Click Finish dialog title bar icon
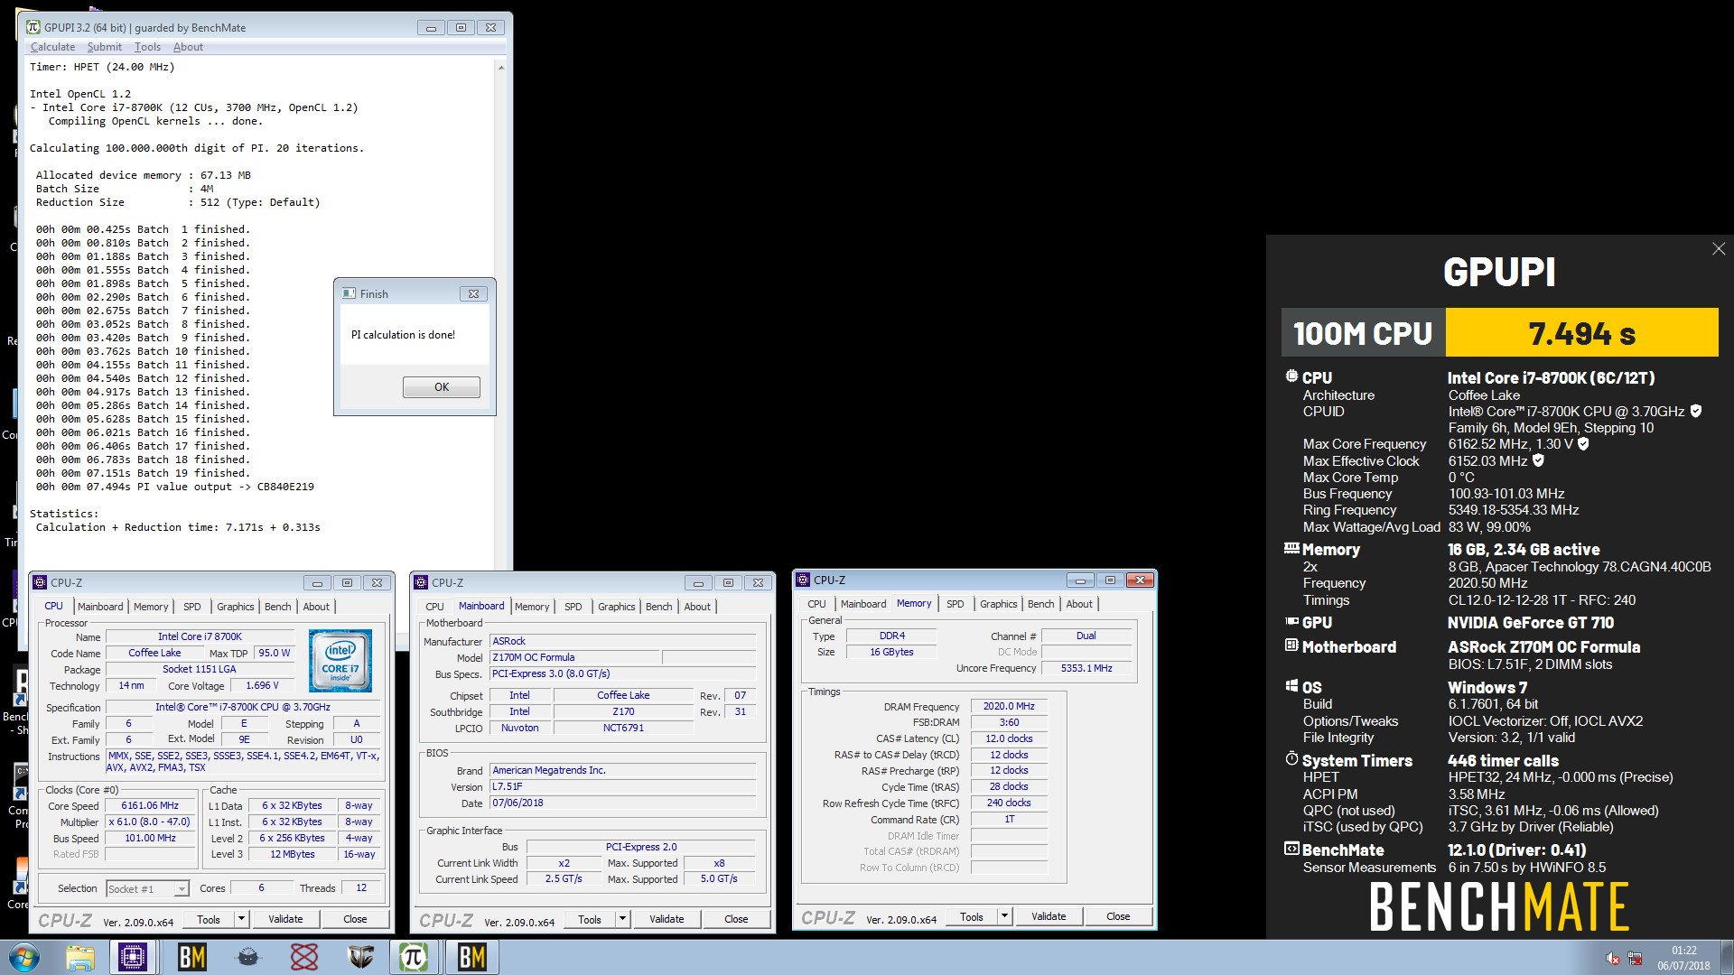The image size is (1734, 975). pos(350,293)
